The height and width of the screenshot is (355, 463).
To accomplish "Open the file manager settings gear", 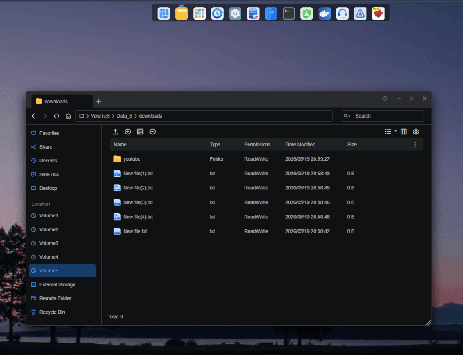I will pyautogui.click(x=416, y=132).
